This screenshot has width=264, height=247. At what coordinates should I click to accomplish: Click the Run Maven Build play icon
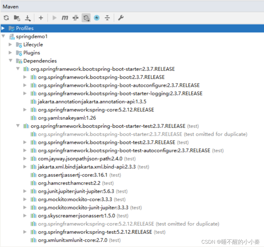[54, 18]
